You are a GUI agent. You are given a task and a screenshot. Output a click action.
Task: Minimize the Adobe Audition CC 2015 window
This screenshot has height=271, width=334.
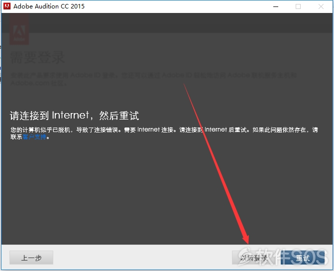pyautogui.click(x=276, y=6)
